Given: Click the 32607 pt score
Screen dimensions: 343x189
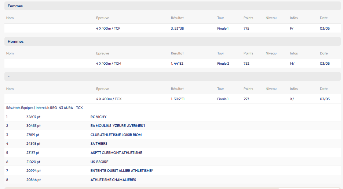Looking at the screenshot, I should (x=33, y=117).
